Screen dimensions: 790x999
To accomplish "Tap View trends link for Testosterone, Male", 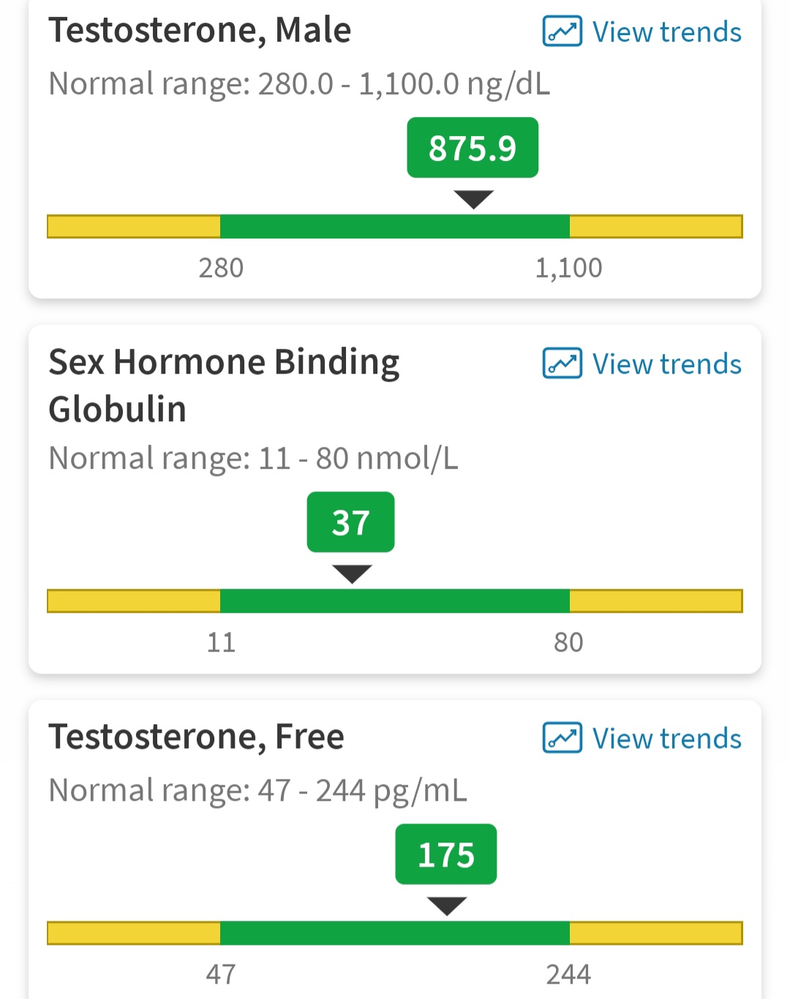I will [x=666, y=32].
